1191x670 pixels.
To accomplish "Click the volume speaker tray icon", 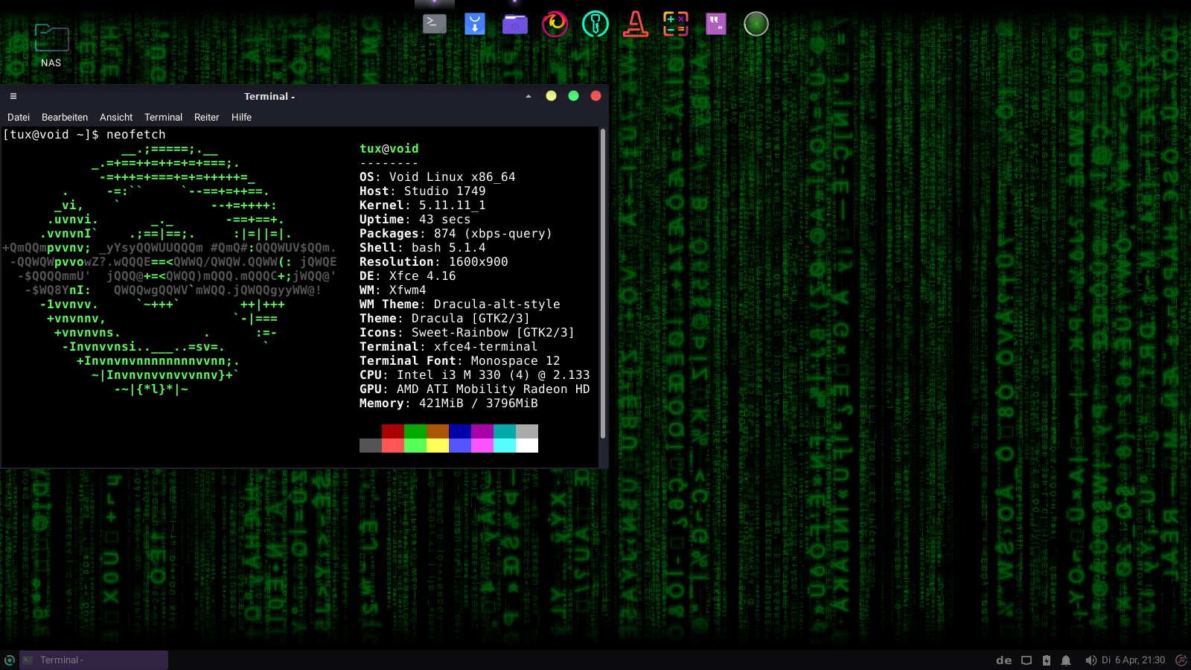I will tap(1091, 660).
